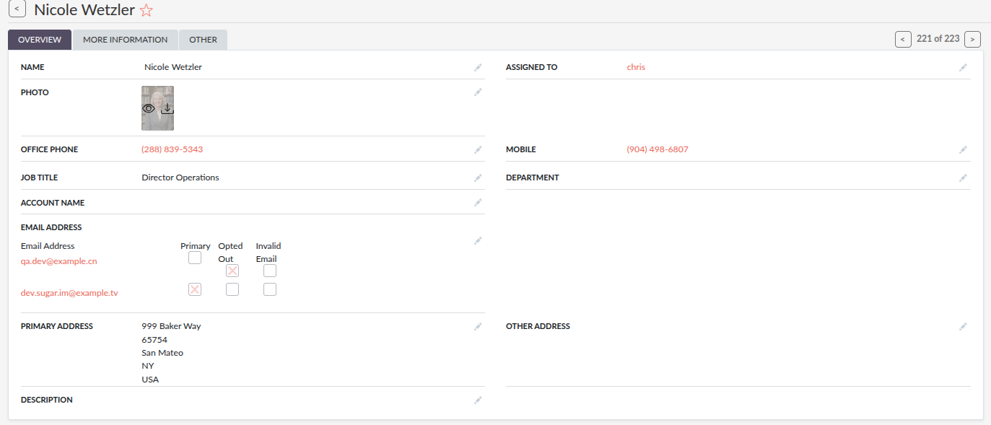Viewport: 991px width, 425px height.
Task: Toggle Primary checkbox for dev.sugar.im@example.tv
Action: pos(195,289)
